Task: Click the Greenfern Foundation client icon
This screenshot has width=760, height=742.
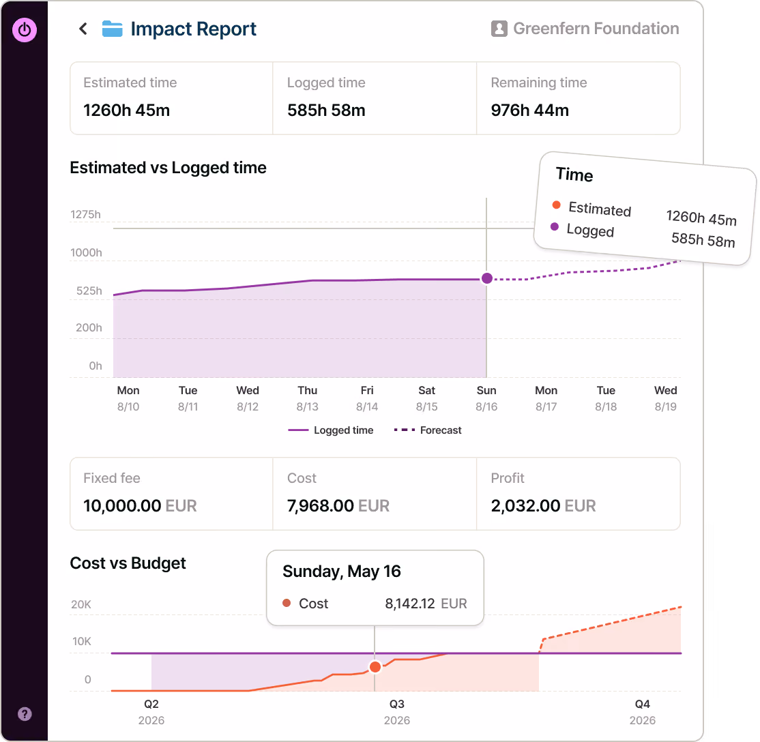Action: tap(499, 29)
